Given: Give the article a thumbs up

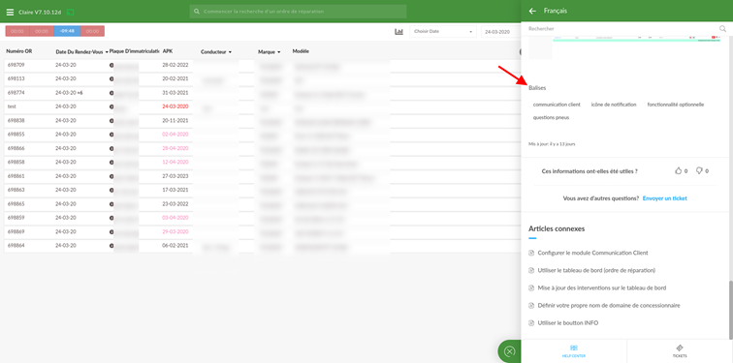Looking at the screenshot, I should [x=679, y=170].
